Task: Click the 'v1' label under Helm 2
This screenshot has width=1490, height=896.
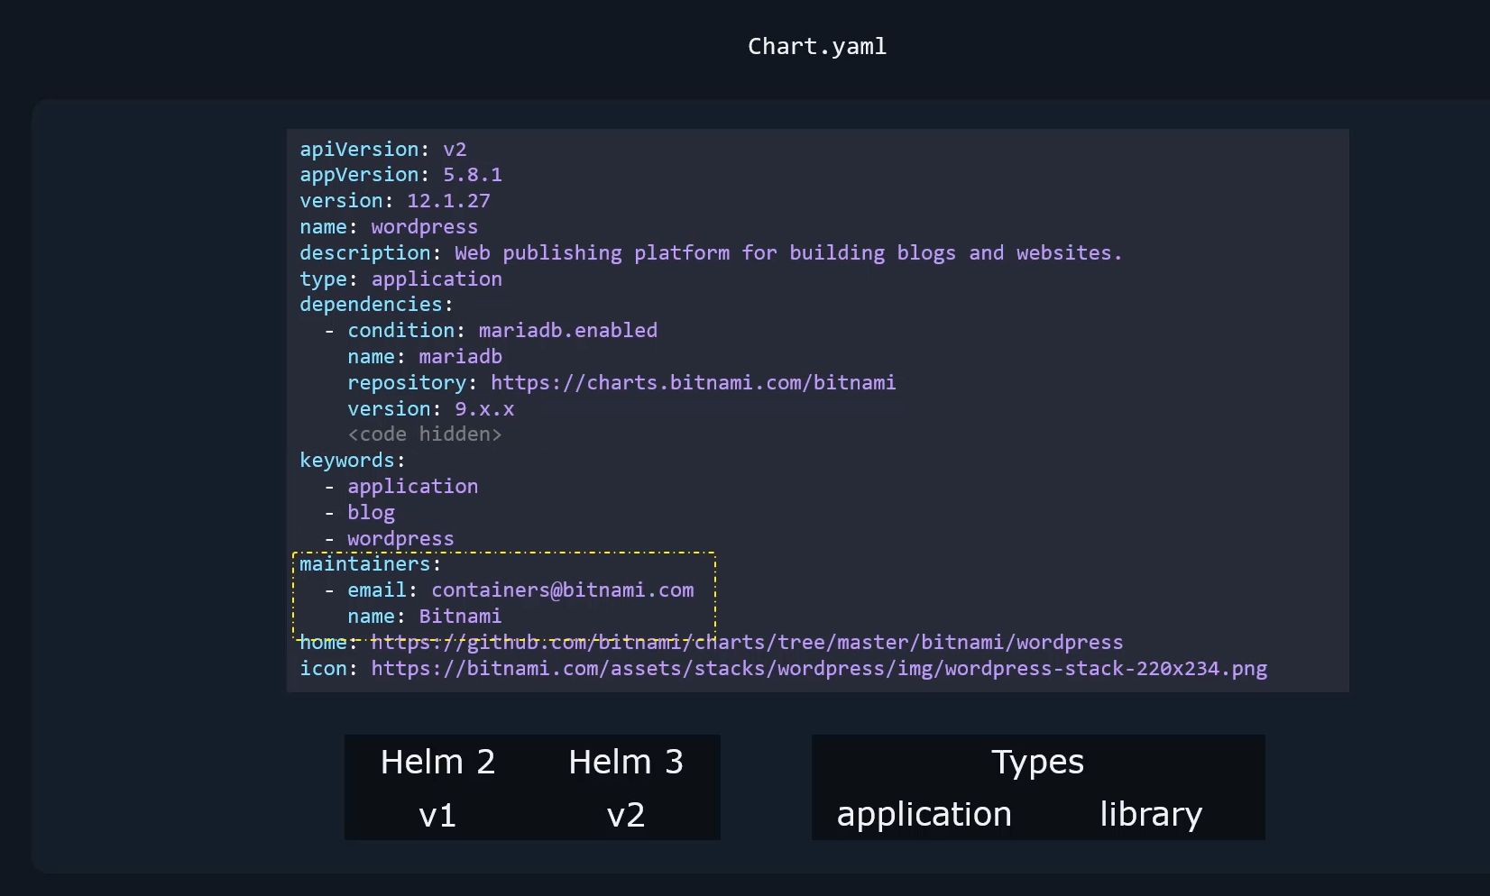Action: [x=437, y=816]
